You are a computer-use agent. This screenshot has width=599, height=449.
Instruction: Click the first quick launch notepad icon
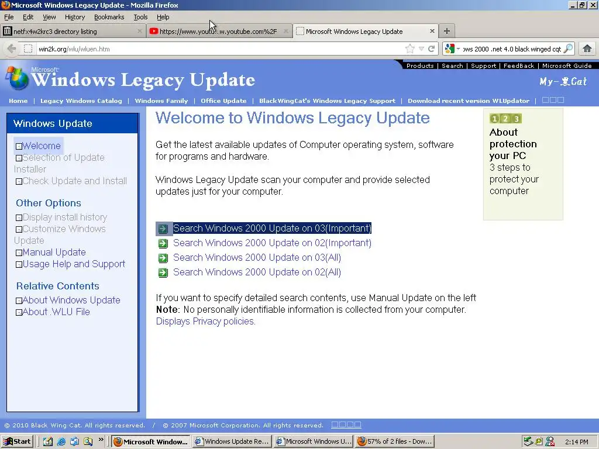(48, 441)
